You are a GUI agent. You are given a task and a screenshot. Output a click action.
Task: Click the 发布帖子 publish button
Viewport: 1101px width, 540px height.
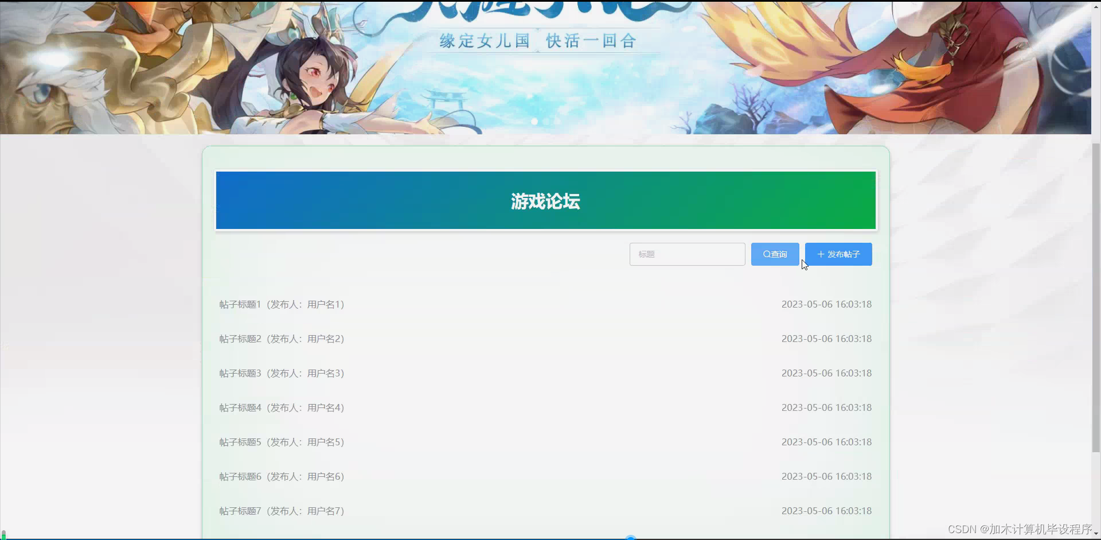point(838,254)
